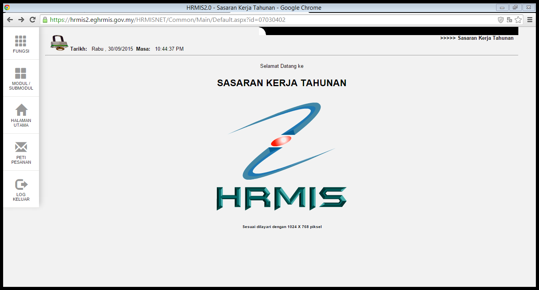Click the 1024 X 768 piksel note
This screenshot has width=539, height=290.
(282, 227)
